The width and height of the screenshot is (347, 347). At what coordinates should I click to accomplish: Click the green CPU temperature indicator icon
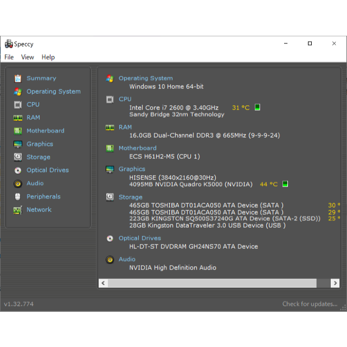(258, 107)
